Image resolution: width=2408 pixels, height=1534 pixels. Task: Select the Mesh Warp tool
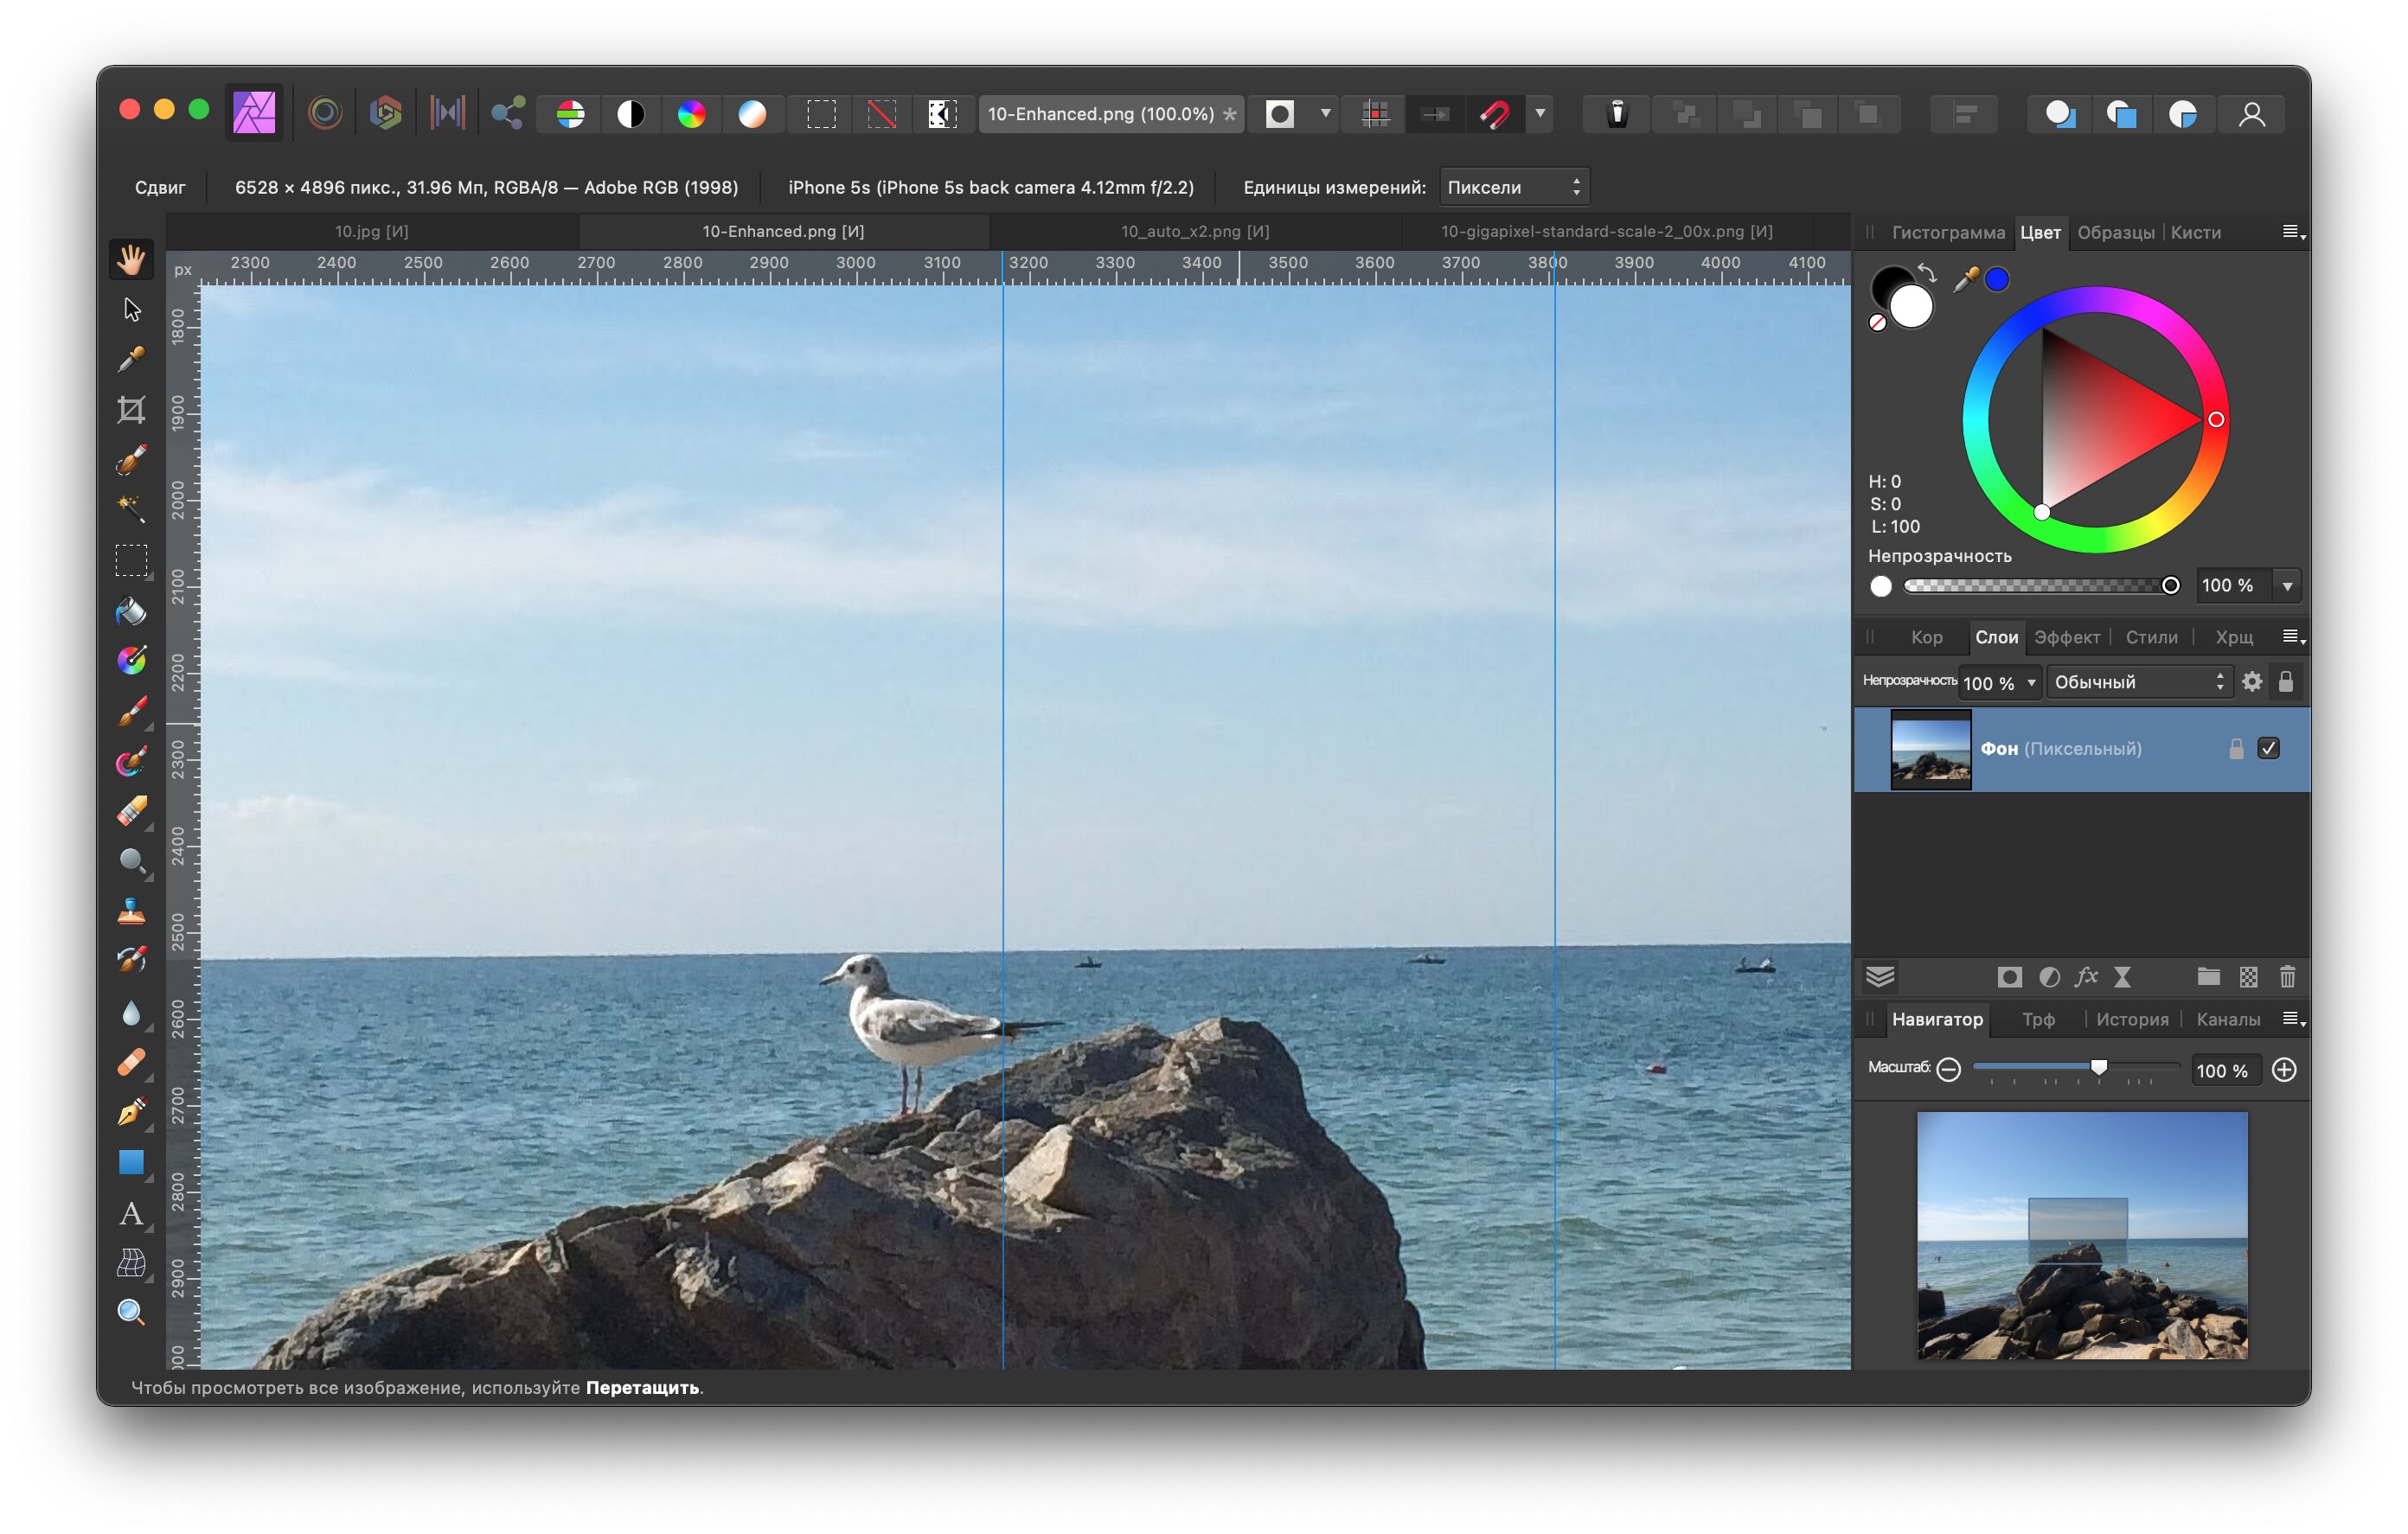[x=131, y=1263]
